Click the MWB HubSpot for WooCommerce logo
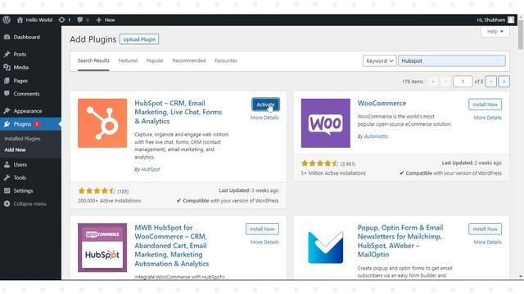The image size is (524, 294). coord(102,247)
